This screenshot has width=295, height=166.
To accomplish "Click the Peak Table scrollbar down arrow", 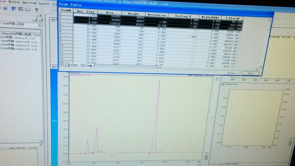I will click(x=261, y=67).
